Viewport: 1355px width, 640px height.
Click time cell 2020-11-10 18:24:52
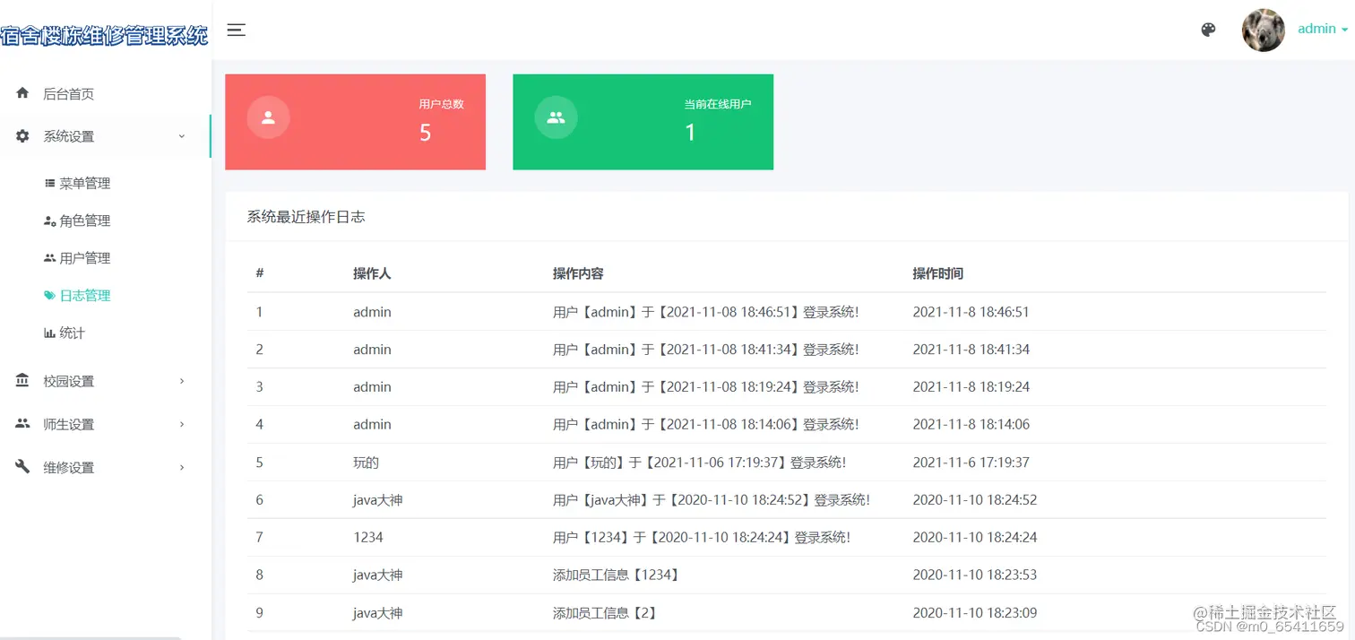pyautogui.click(x=975, y=500)
